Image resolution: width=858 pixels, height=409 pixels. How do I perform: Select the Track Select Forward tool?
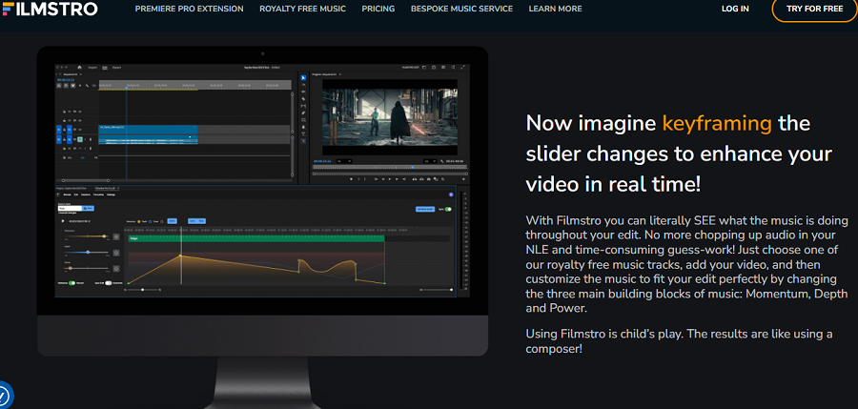(x=303, y=85)
